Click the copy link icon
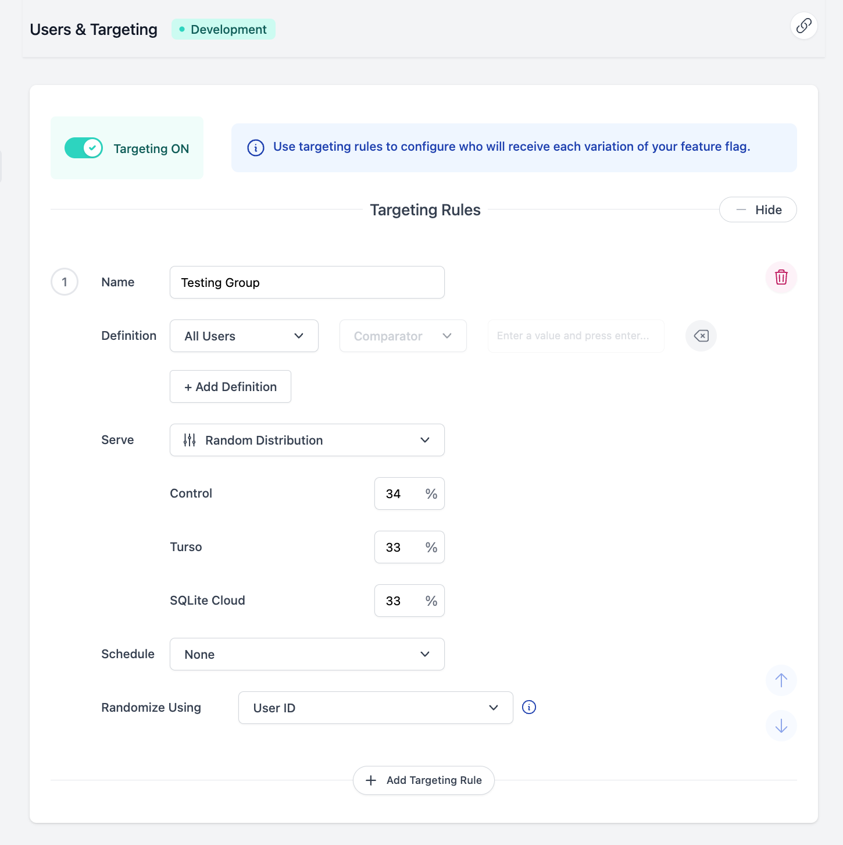 tap(803, 26)
